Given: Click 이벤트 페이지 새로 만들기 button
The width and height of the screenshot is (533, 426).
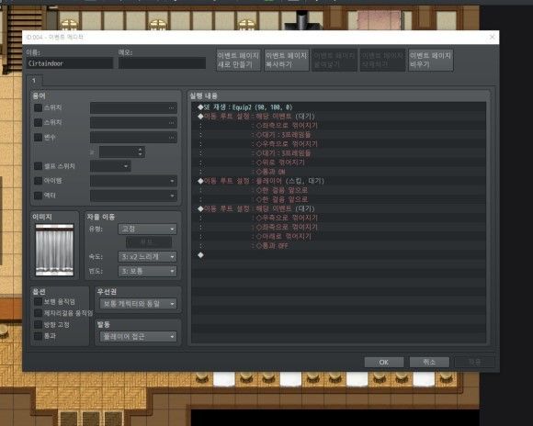Looking at the screenshot, I should coord(239,60).
